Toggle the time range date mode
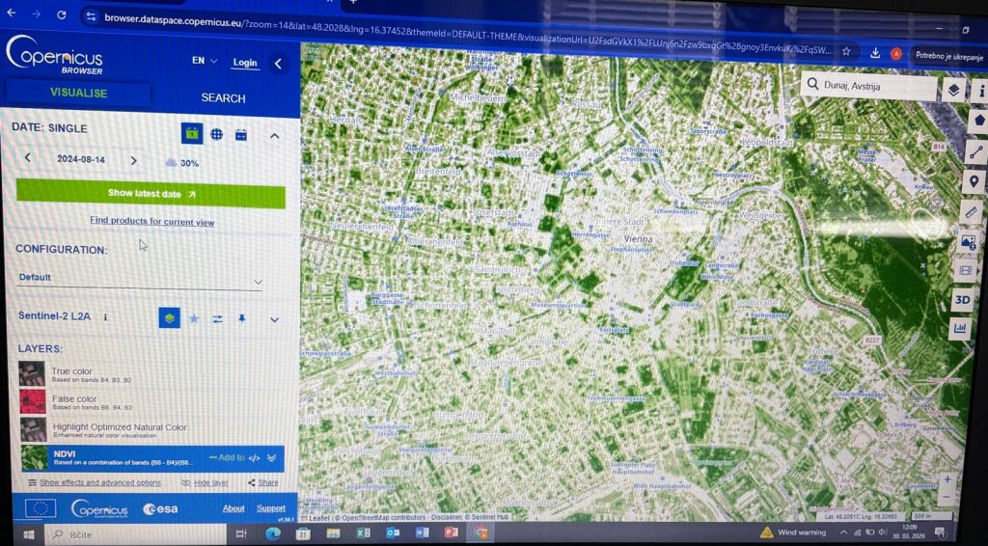The width and height of the screenshot is (988, 546). (241, 134)
